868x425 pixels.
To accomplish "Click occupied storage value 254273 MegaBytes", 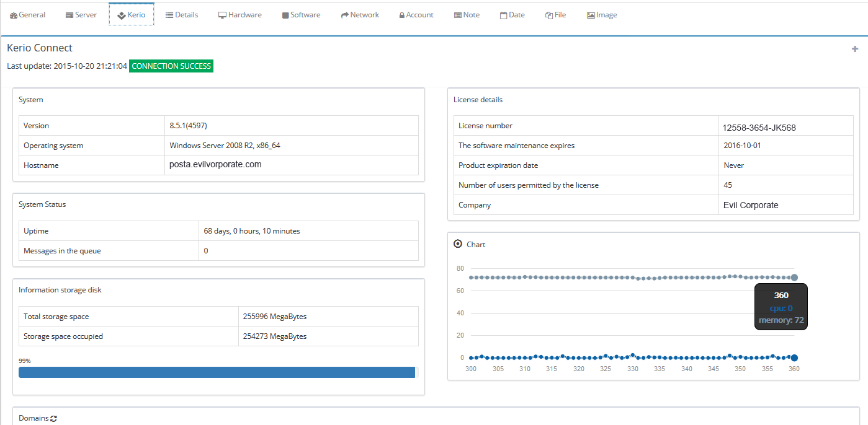I will tap(275, 336).
